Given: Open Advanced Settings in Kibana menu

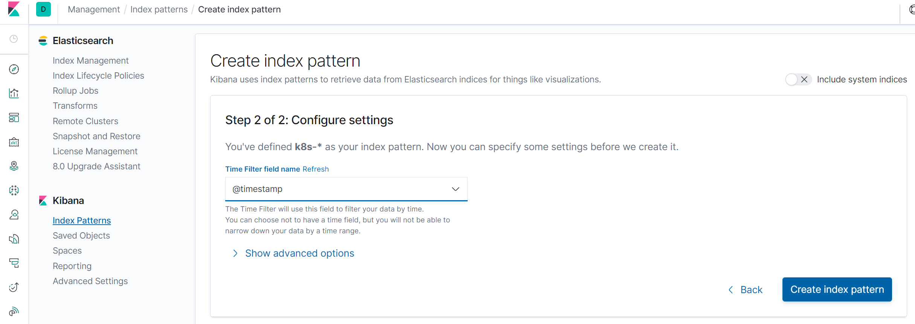Looking at the screenshot, I should 90,281.
